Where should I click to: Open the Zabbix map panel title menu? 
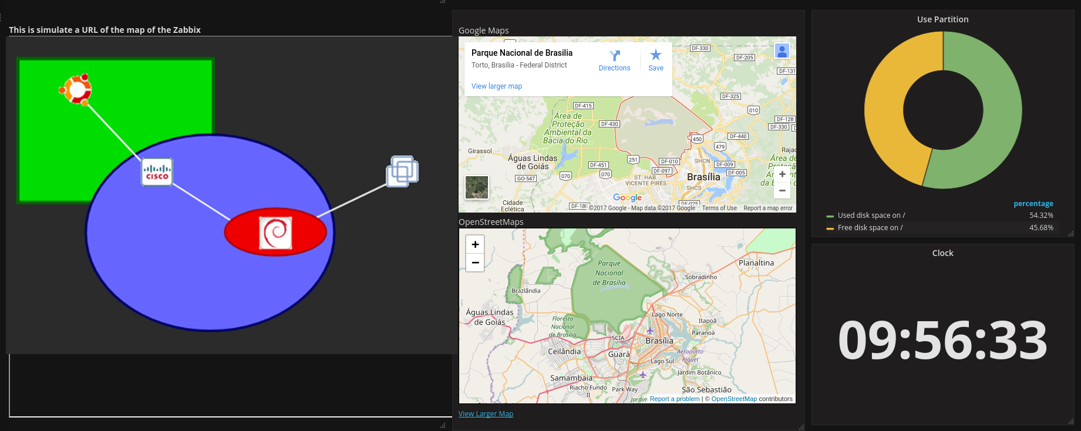pos(105,30)
